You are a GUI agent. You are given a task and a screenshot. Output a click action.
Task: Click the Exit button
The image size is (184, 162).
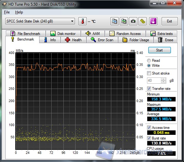click(170, 21)
